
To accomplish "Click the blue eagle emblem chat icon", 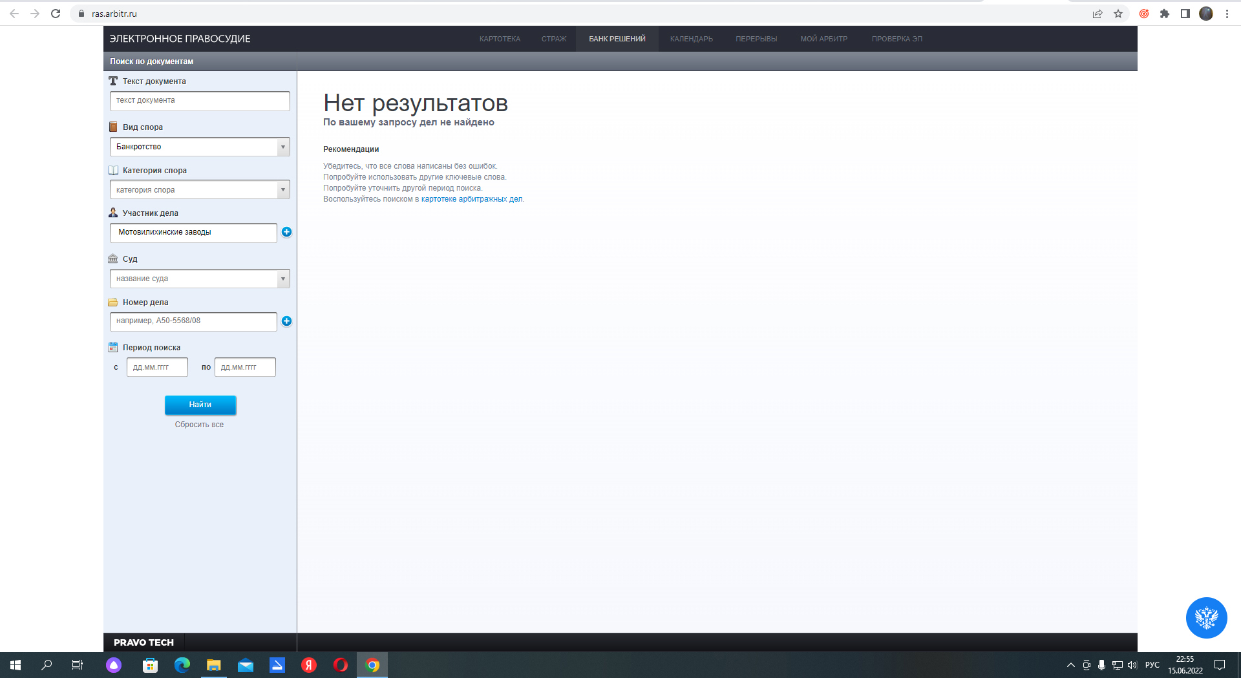I will [x=1206, y=617].
